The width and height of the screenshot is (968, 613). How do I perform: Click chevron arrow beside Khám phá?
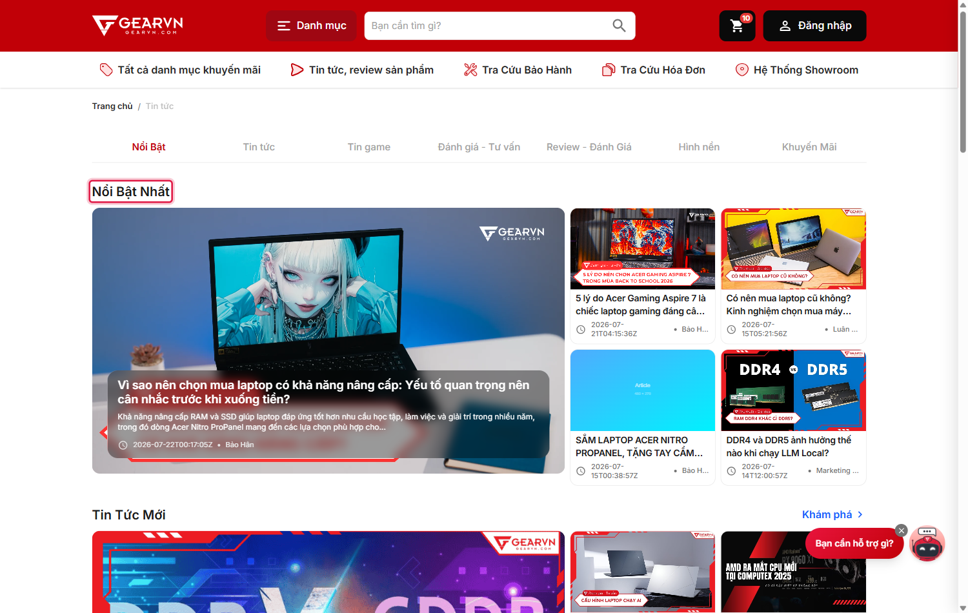860,514
